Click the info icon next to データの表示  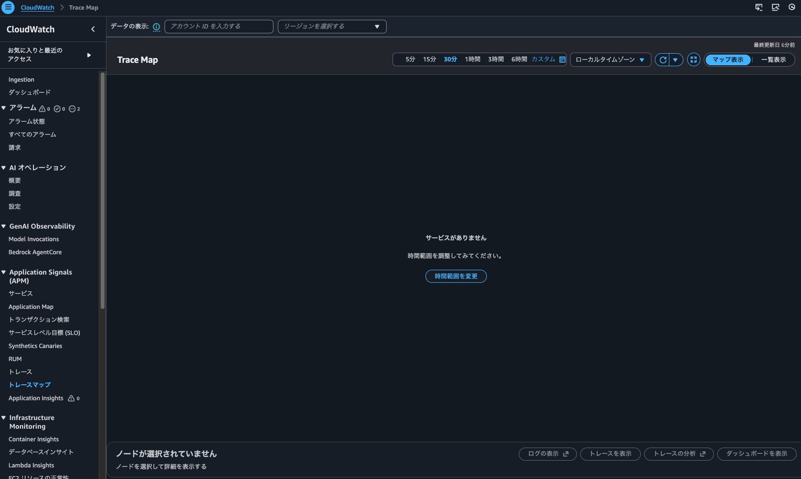[156, 27]
